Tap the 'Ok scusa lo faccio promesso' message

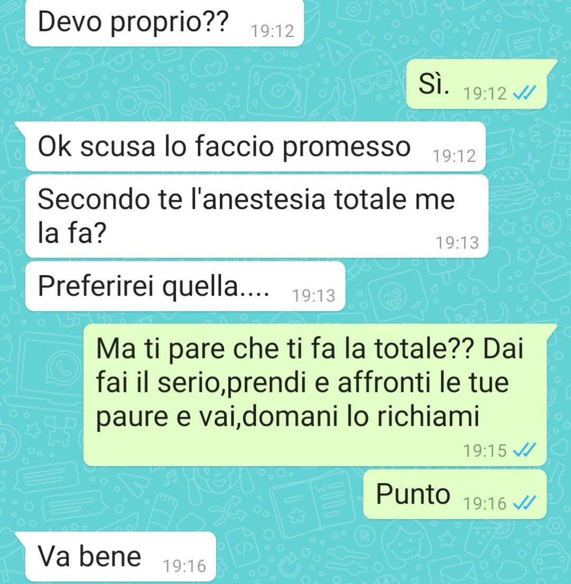[255, 147]
